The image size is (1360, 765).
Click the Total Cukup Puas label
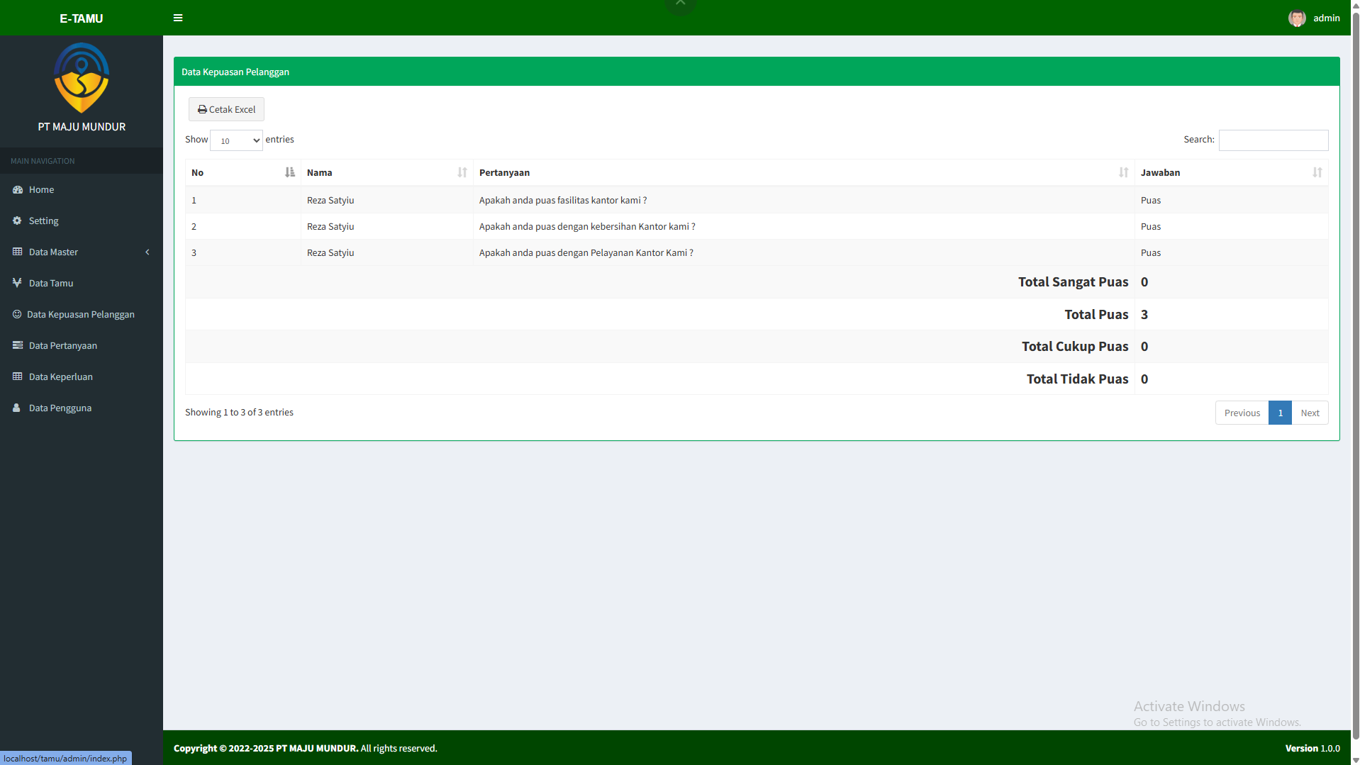pos(1075,346)
